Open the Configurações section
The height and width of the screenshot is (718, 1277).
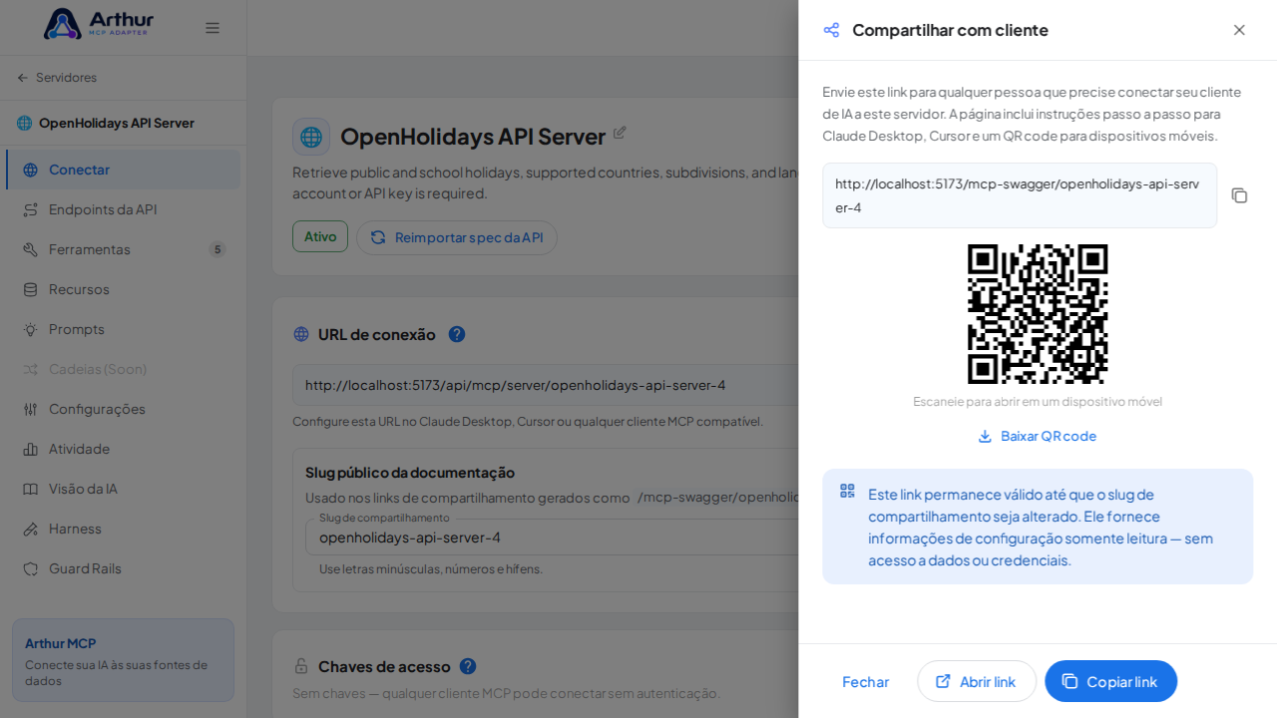124,409
